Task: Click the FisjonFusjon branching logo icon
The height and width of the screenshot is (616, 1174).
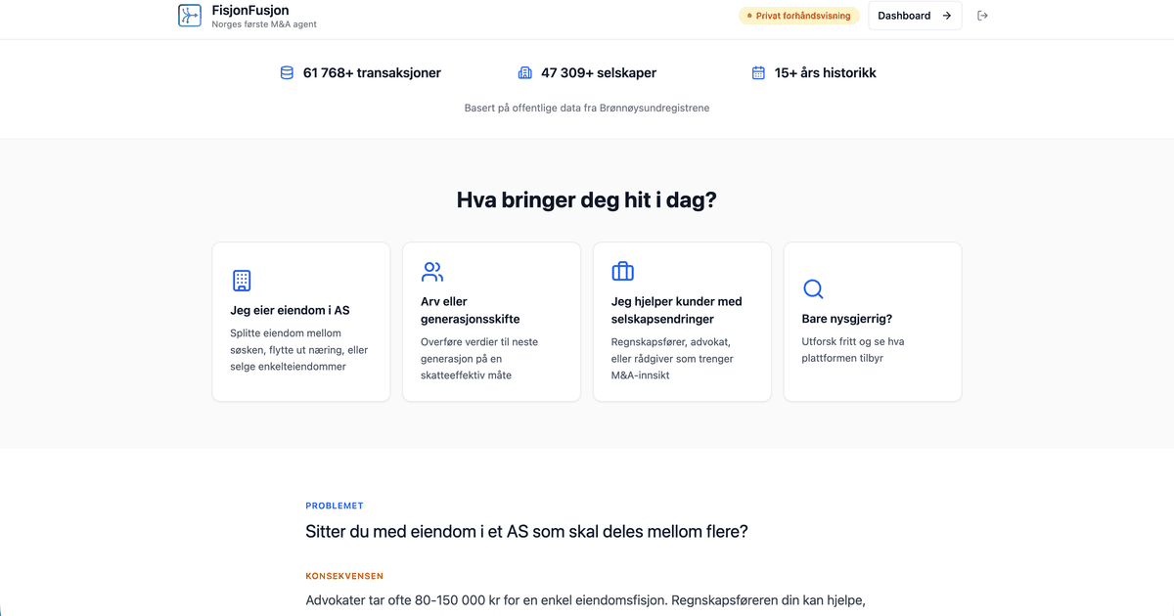Action: pyautogui.click(x=189, y=15)
